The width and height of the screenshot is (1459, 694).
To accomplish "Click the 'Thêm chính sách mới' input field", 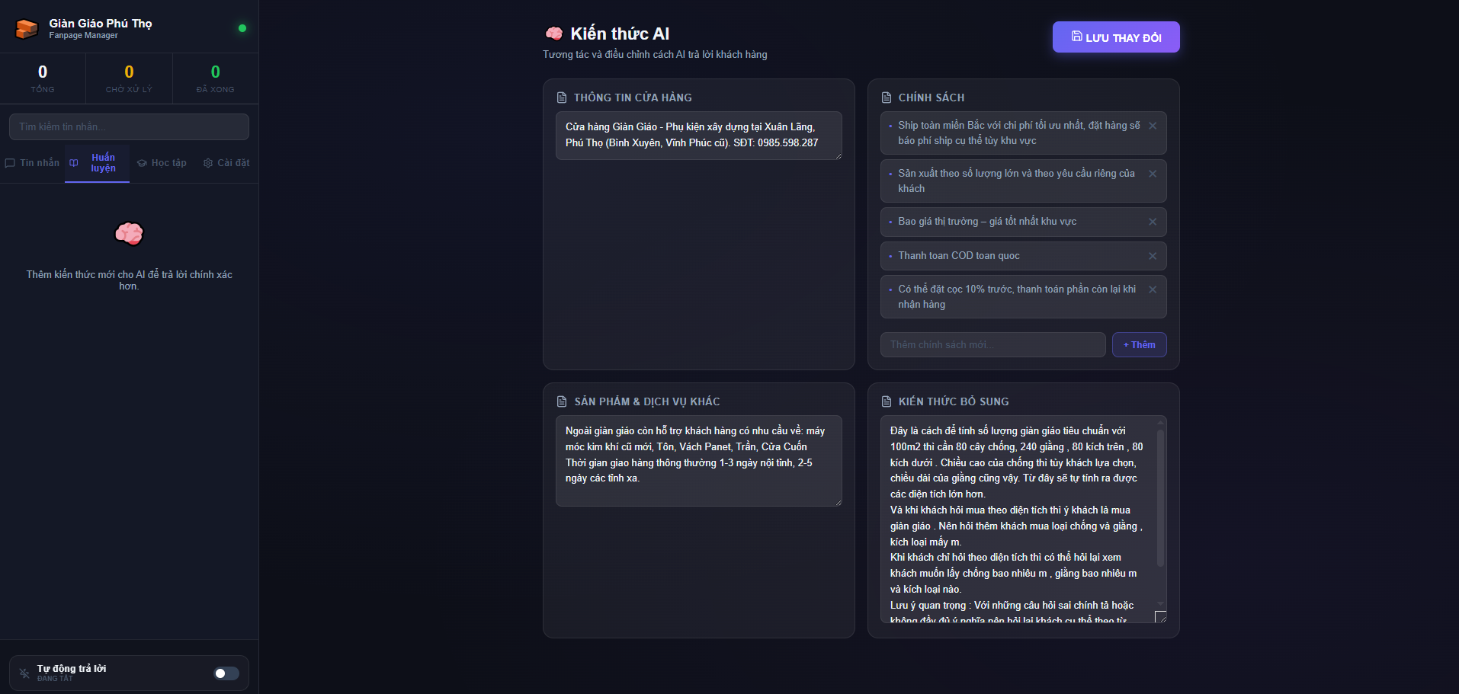I will (992, 345).
